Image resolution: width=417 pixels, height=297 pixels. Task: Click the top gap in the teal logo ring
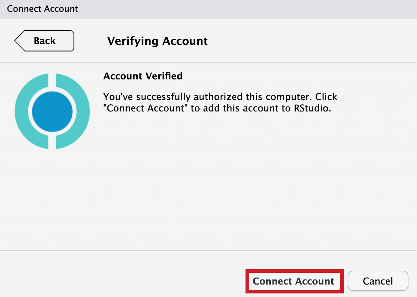52,79
